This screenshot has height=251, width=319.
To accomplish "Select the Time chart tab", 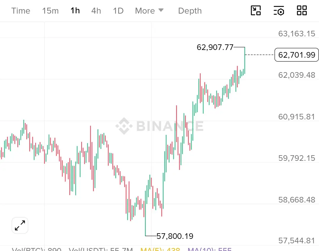I will (21, 11).
